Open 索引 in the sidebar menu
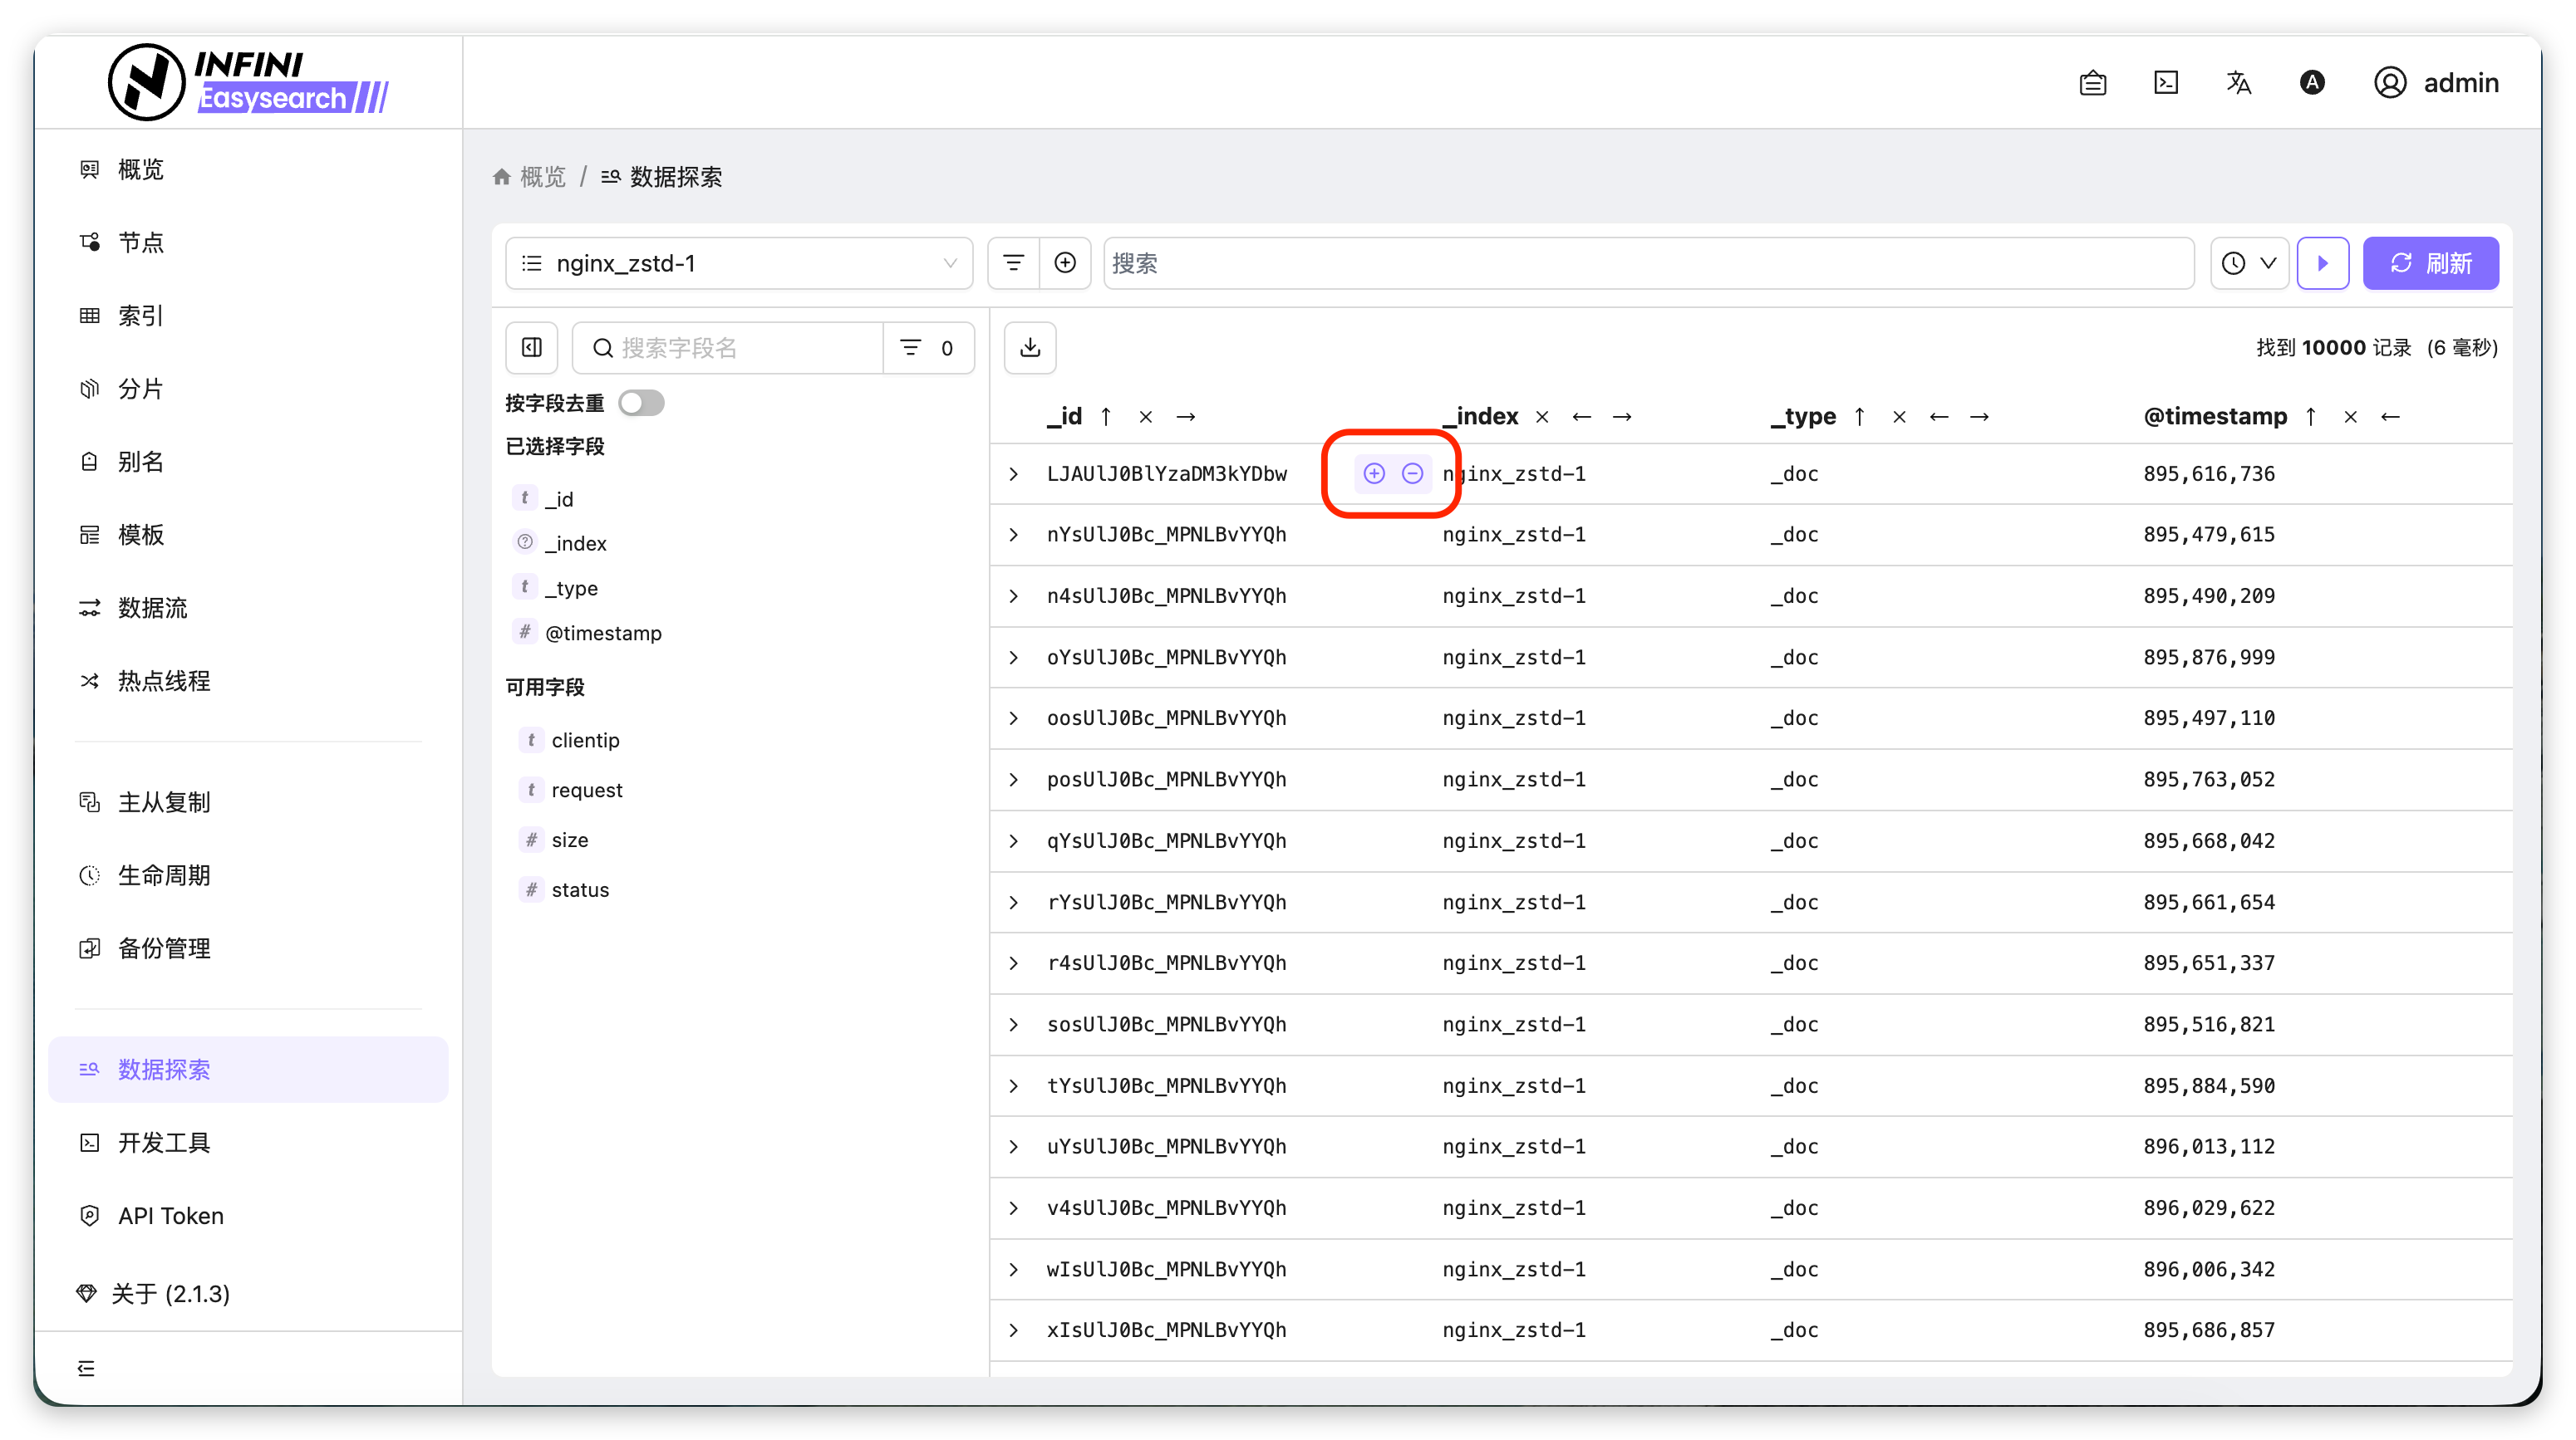 tap(140, 316)
